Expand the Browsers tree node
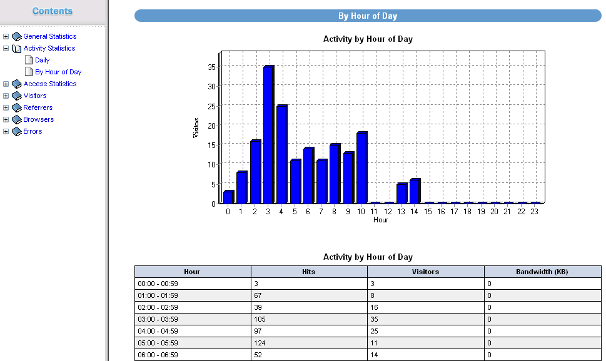Image resolution: width=606 pixels, height=361 pixels. point(6,120)
